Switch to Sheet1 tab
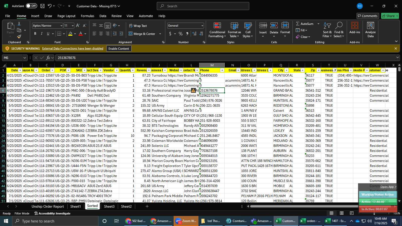The image size is (402, 226). tap(75, 206)
